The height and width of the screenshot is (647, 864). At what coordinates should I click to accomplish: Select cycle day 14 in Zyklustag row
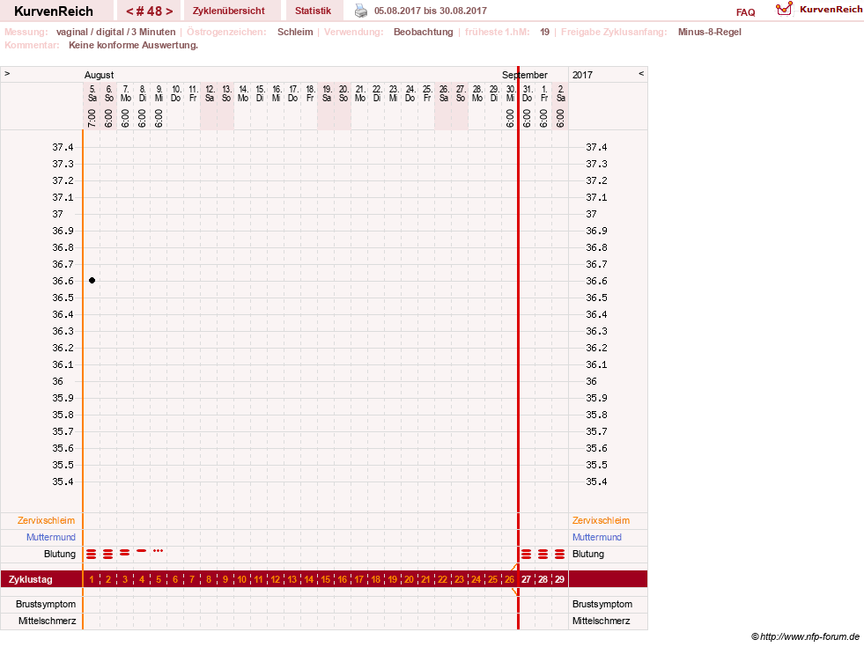[309, 579]
